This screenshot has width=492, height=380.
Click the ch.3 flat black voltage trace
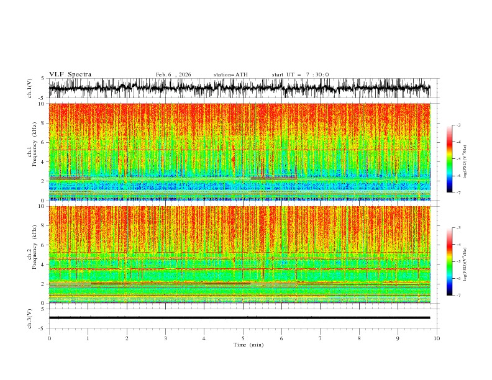(239, 318)
